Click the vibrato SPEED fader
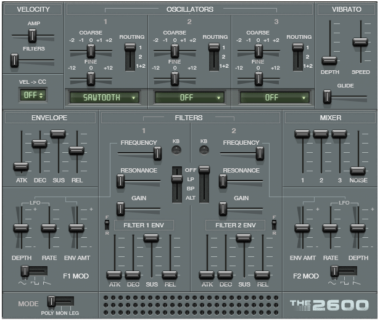The image size is (380, 321). tap(360, 42)
